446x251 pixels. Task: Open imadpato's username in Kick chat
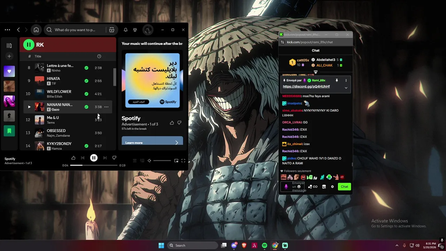(294, 103)
